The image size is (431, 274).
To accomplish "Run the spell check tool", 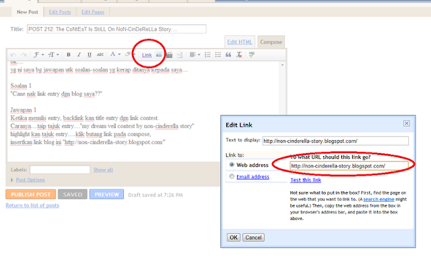I will click(251, 55).
